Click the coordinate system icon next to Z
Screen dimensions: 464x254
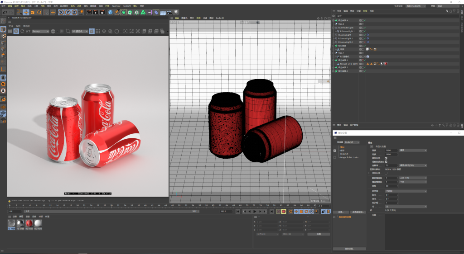(81, 12)
